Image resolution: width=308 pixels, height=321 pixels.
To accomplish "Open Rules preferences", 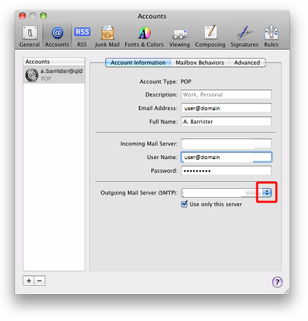I will pyautogui.click(x=272, y=37).
